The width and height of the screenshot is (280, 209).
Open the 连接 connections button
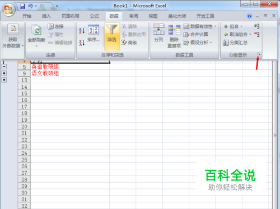(55, 26)
